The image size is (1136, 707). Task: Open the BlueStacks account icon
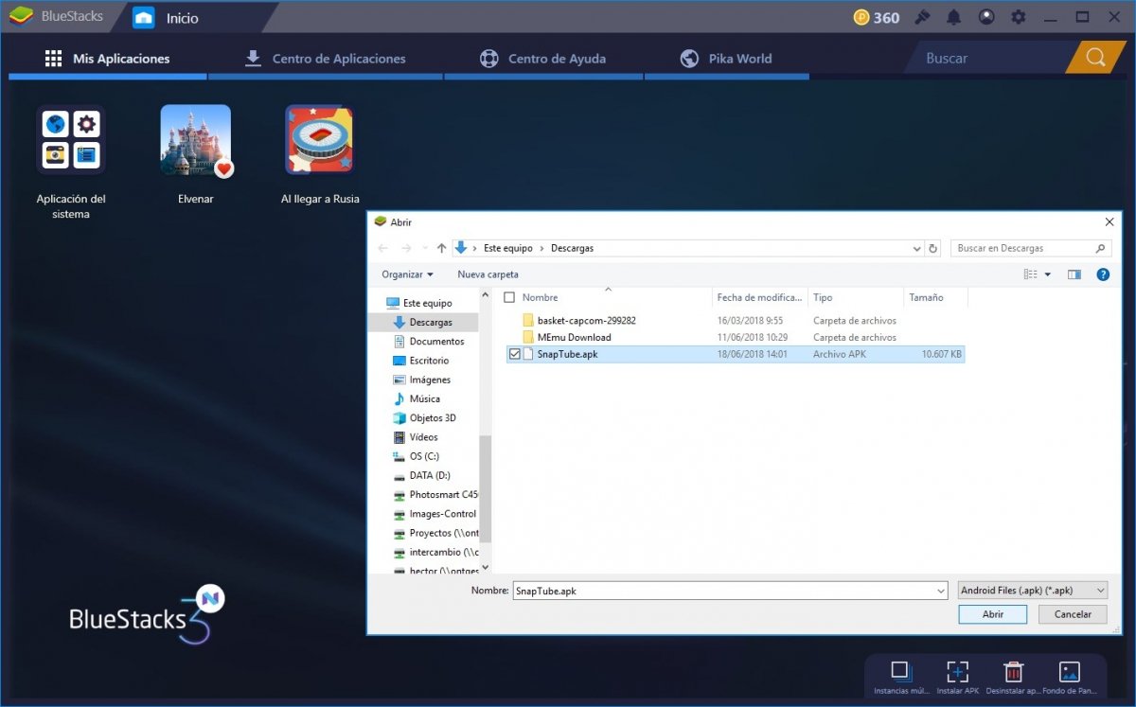[986, 17]
